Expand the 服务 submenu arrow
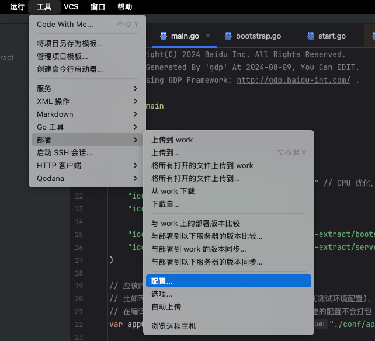This screenshot has height=341, width=375. tap(135, 89)
